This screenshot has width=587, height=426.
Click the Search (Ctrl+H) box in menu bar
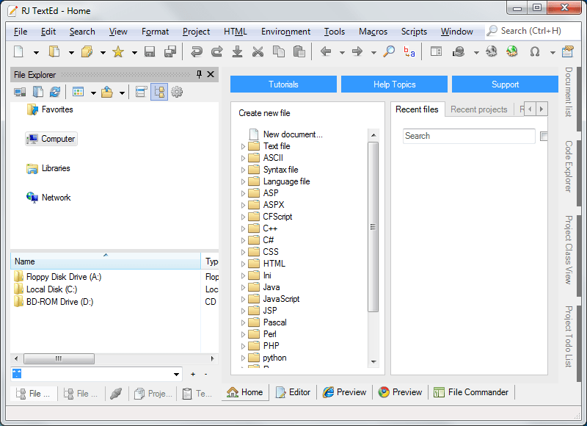532,31
